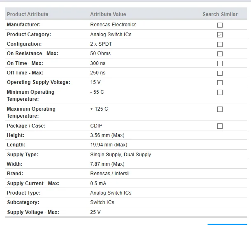Screen dimensions: 251x225
Task: Toggle the Off Time - Max checkbox
Action: tap(220, 73)
